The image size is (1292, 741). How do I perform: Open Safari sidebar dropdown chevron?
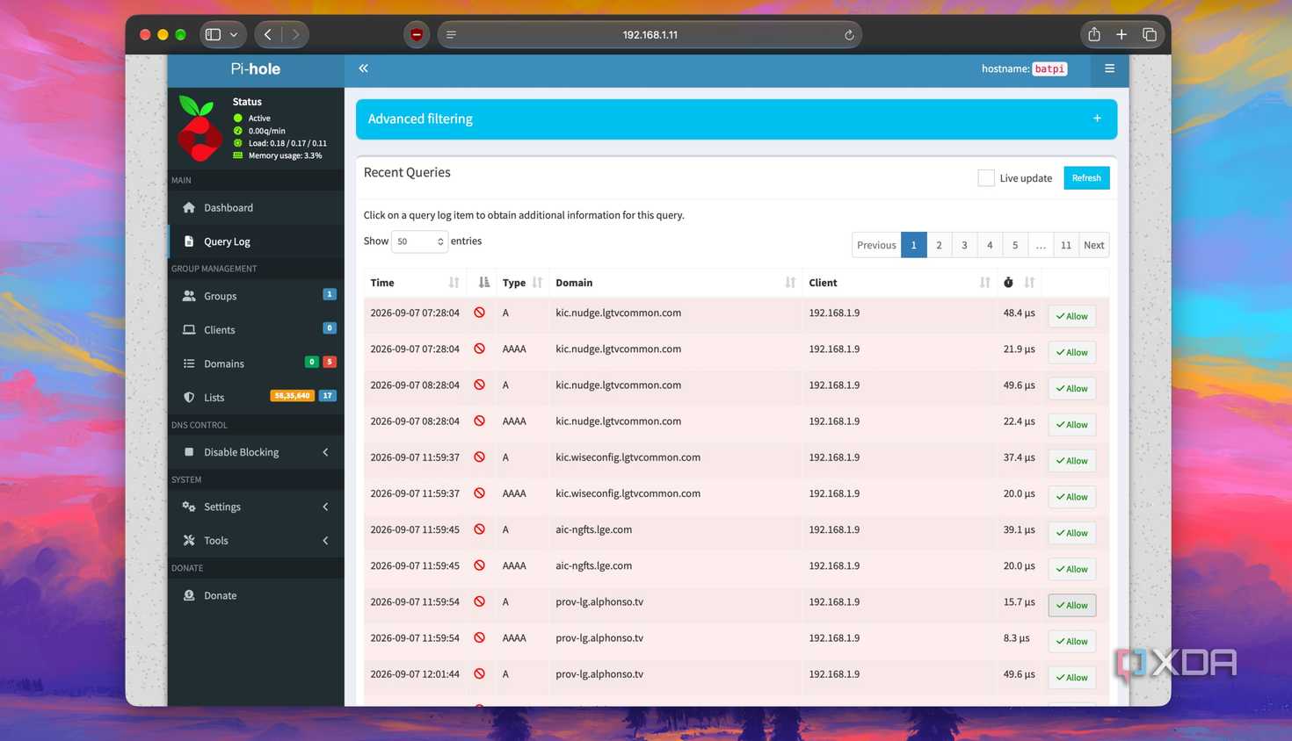pos(234,34)
